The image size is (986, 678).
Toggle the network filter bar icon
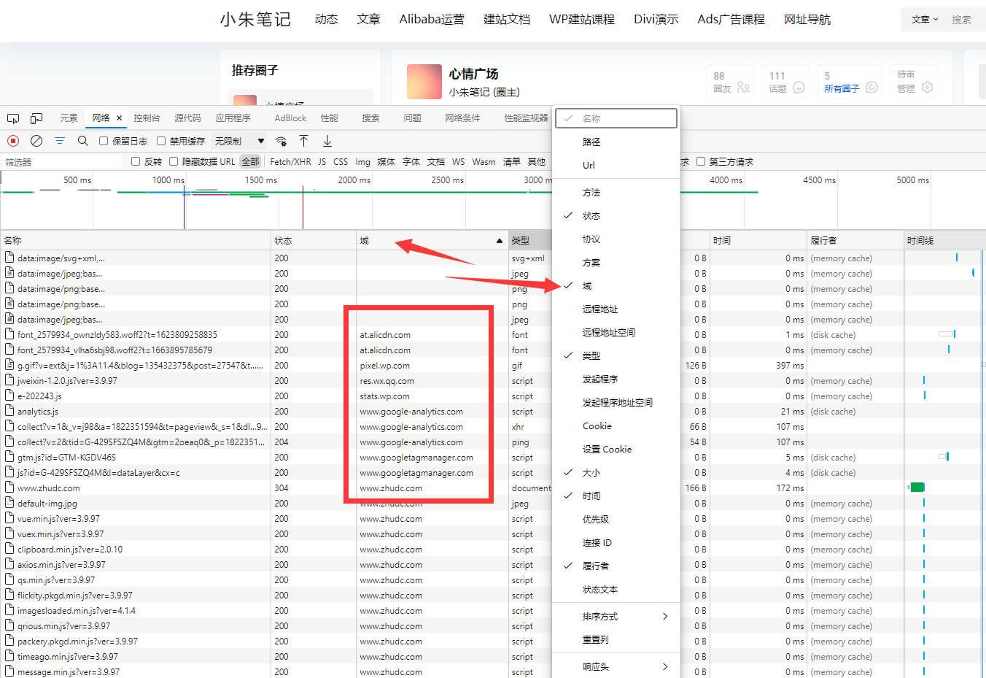(x=60, y=141)
